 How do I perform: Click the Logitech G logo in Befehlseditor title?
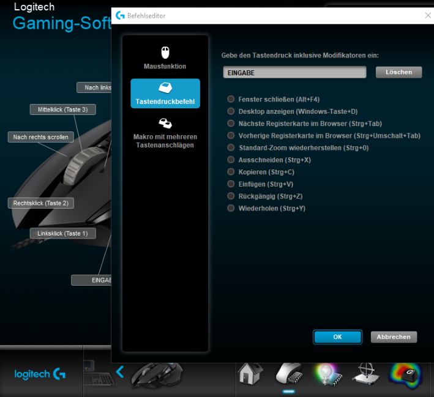pos(120,15)
